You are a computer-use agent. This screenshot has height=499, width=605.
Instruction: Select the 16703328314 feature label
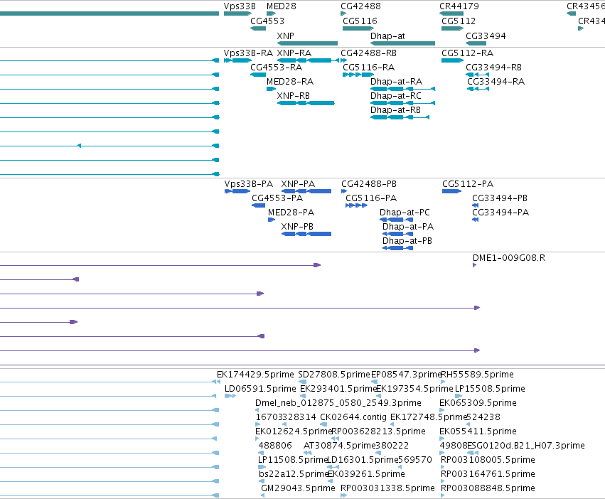[286, 417]
